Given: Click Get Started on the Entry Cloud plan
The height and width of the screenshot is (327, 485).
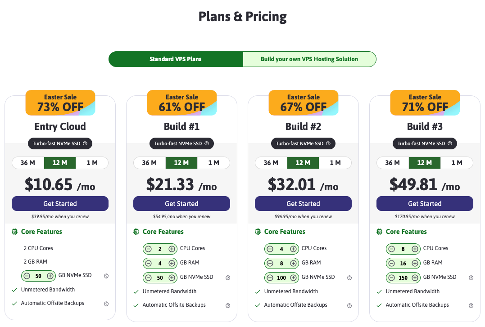Looking at the screenshot, I should (x=60, y=203).
